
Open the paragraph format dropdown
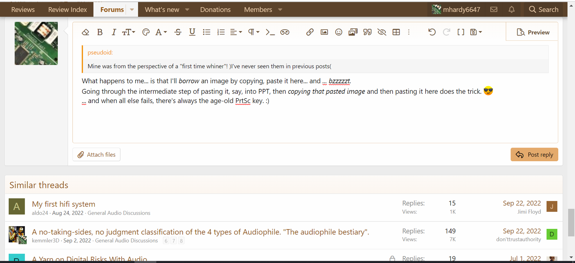click(254, 32)
